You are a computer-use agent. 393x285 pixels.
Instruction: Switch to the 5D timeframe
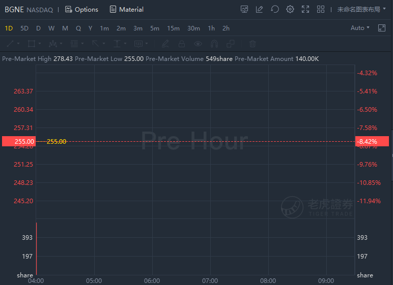[24, 28]
